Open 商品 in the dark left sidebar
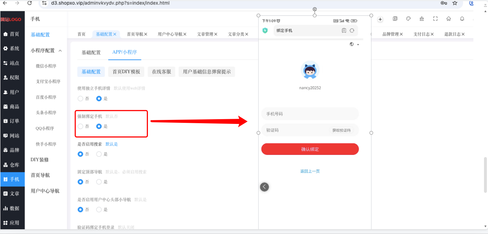Viewport: 488px width, 234px height. (12, 107)
